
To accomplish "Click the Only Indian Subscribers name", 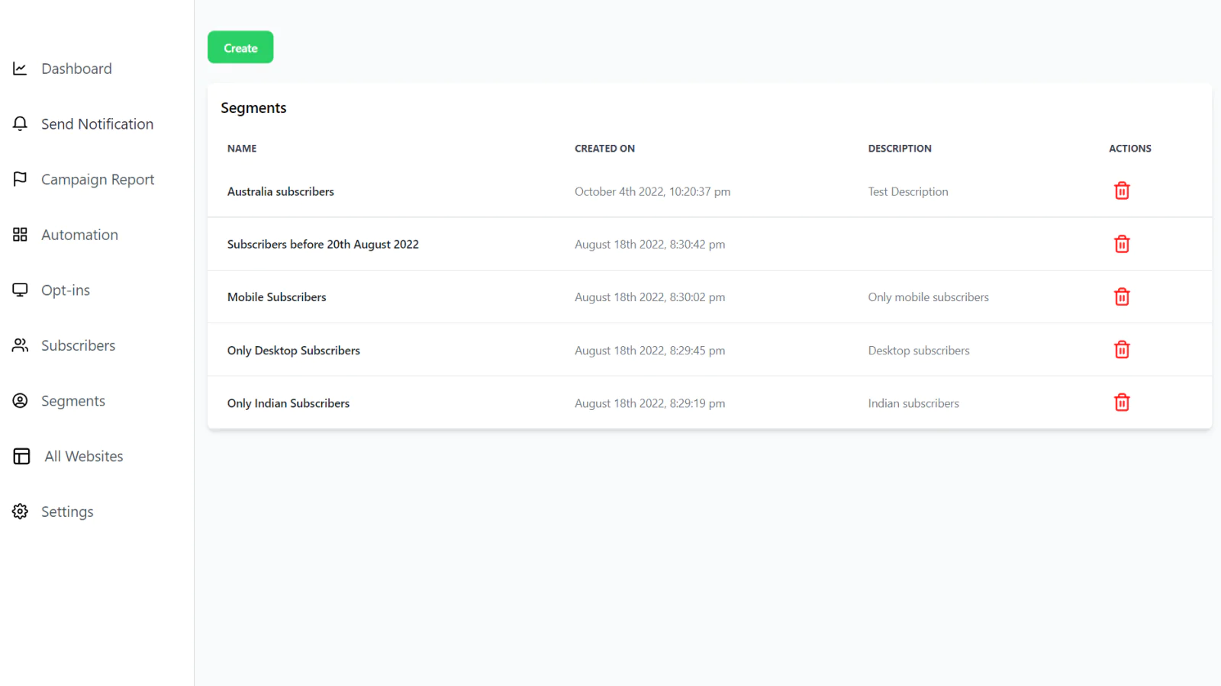I will (288, 403).
